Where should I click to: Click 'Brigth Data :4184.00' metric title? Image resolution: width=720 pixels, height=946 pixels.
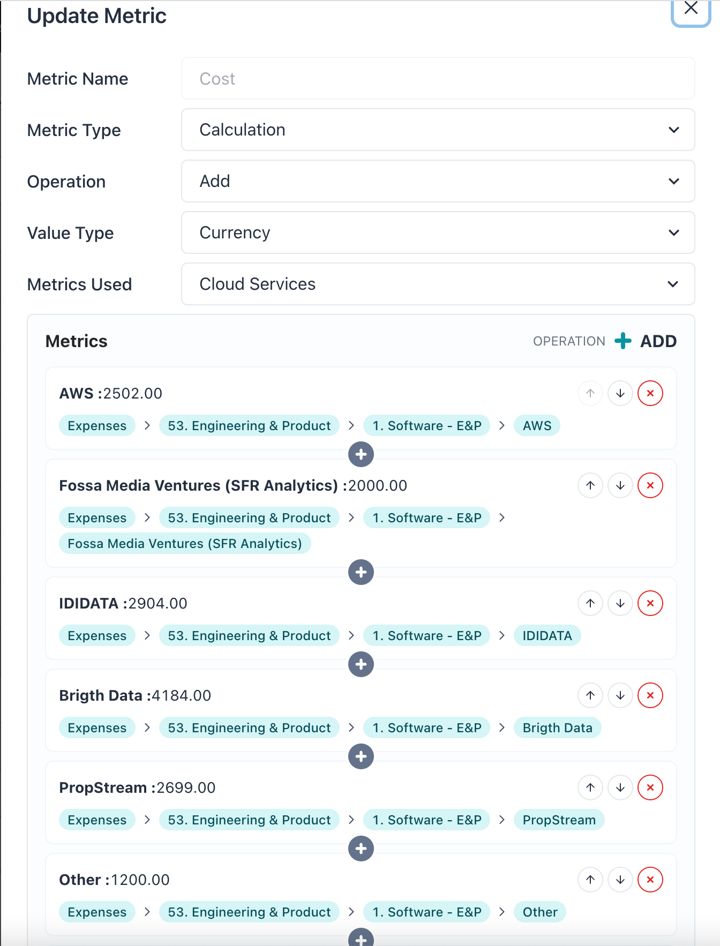point(135,695)
